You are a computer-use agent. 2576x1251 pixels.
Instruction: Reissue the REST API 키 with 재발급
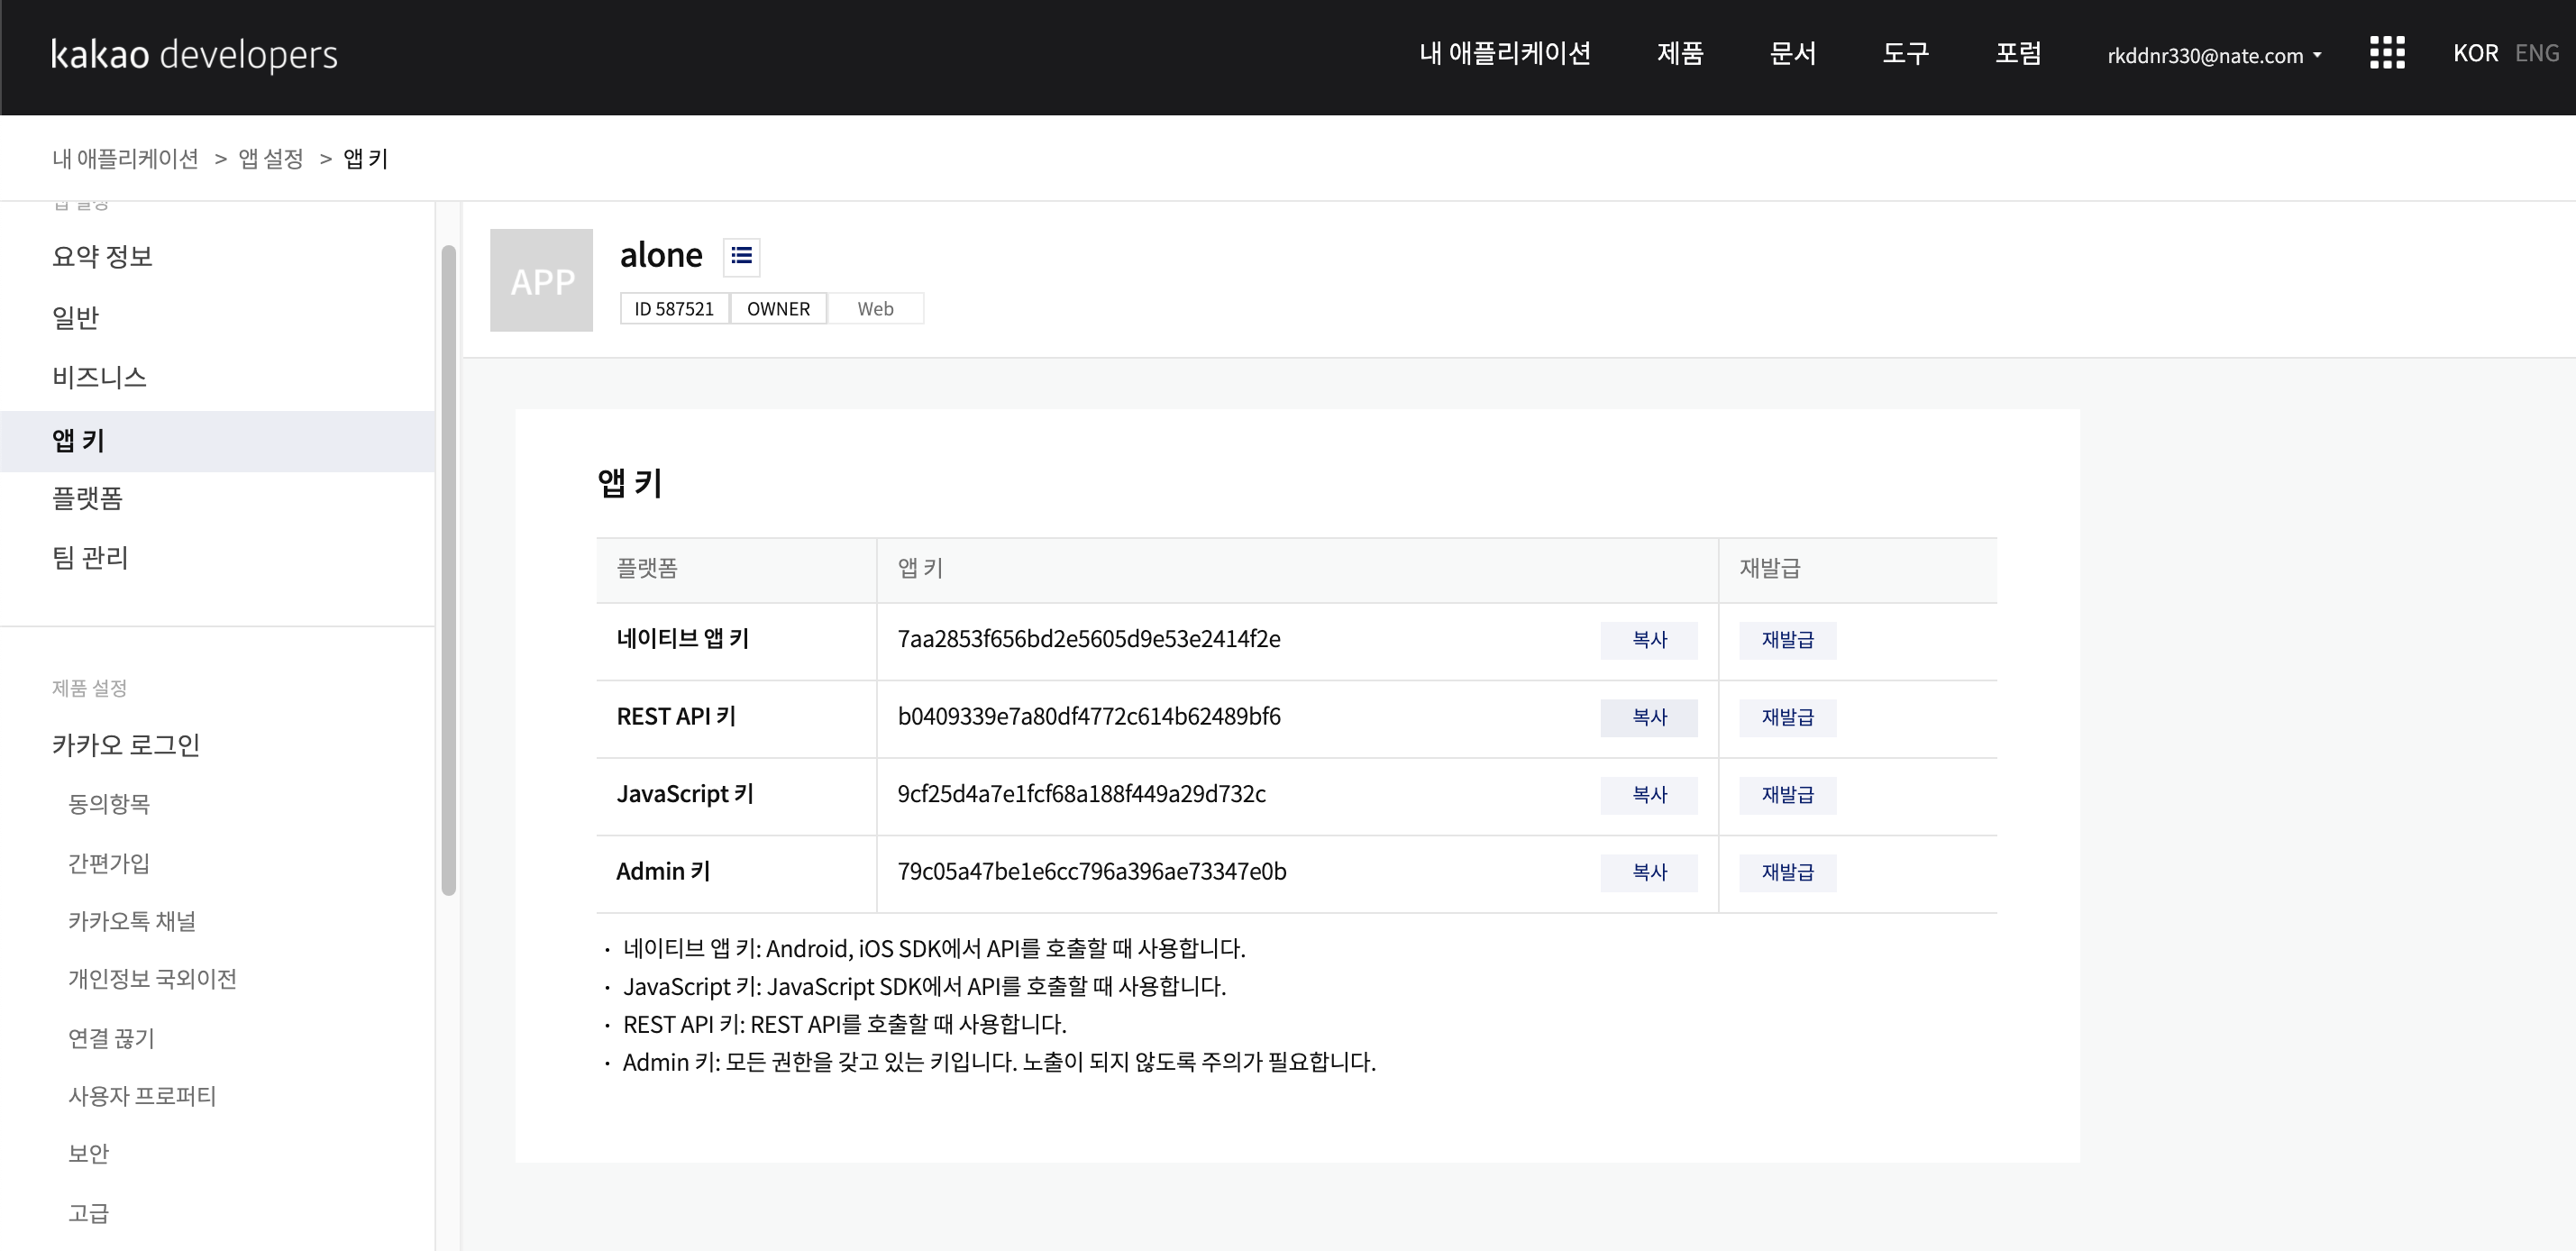(x=1787, y=718)
